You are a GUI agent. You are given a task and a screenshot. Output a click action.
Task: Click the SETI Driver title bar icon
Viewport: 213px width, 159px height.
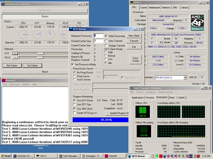pyautogui.click(x=71, y=29)
